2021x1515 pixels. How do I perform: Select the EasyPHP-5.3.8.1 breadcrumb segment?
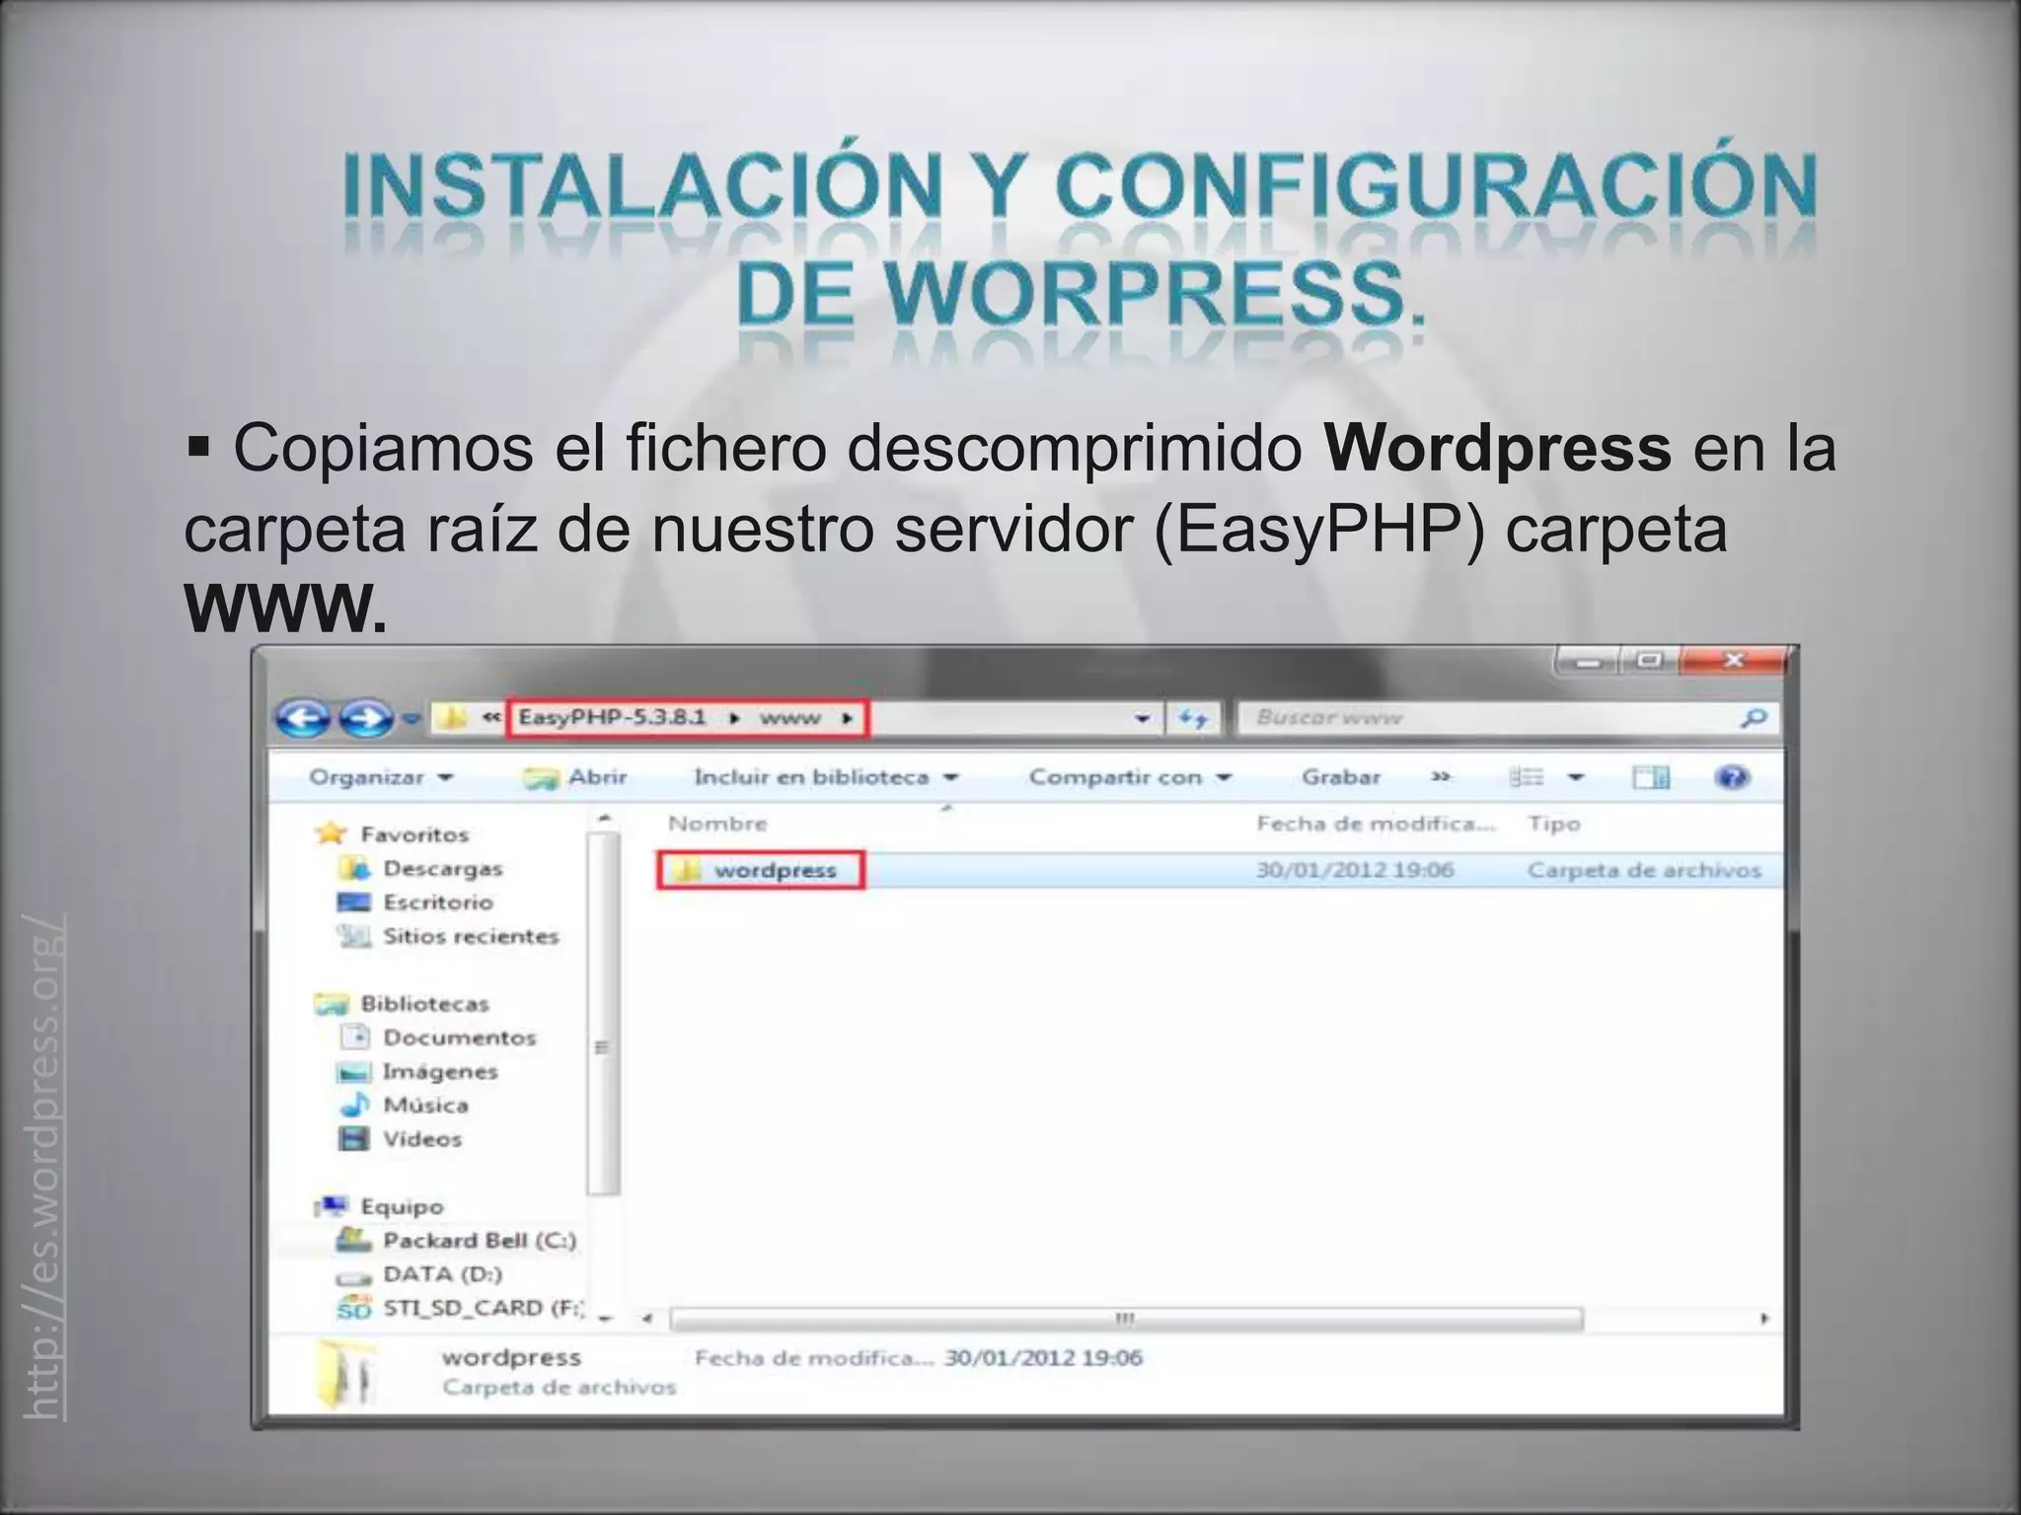click(612, 717)
